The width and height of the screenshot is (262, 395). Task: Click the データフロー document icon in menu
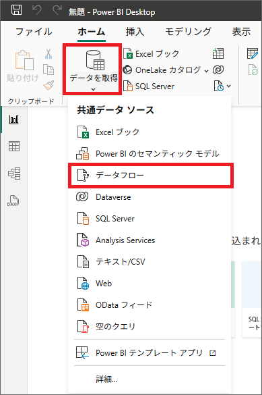click(83, 176)
